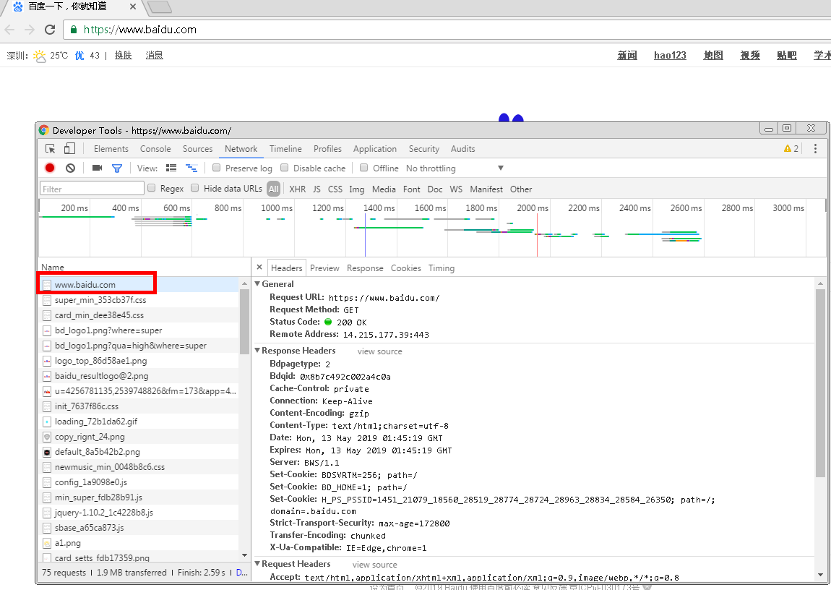Click file icon for default_8a5b42b2.png
Viewport: 831px width, 590px height.
coord(47,452)
